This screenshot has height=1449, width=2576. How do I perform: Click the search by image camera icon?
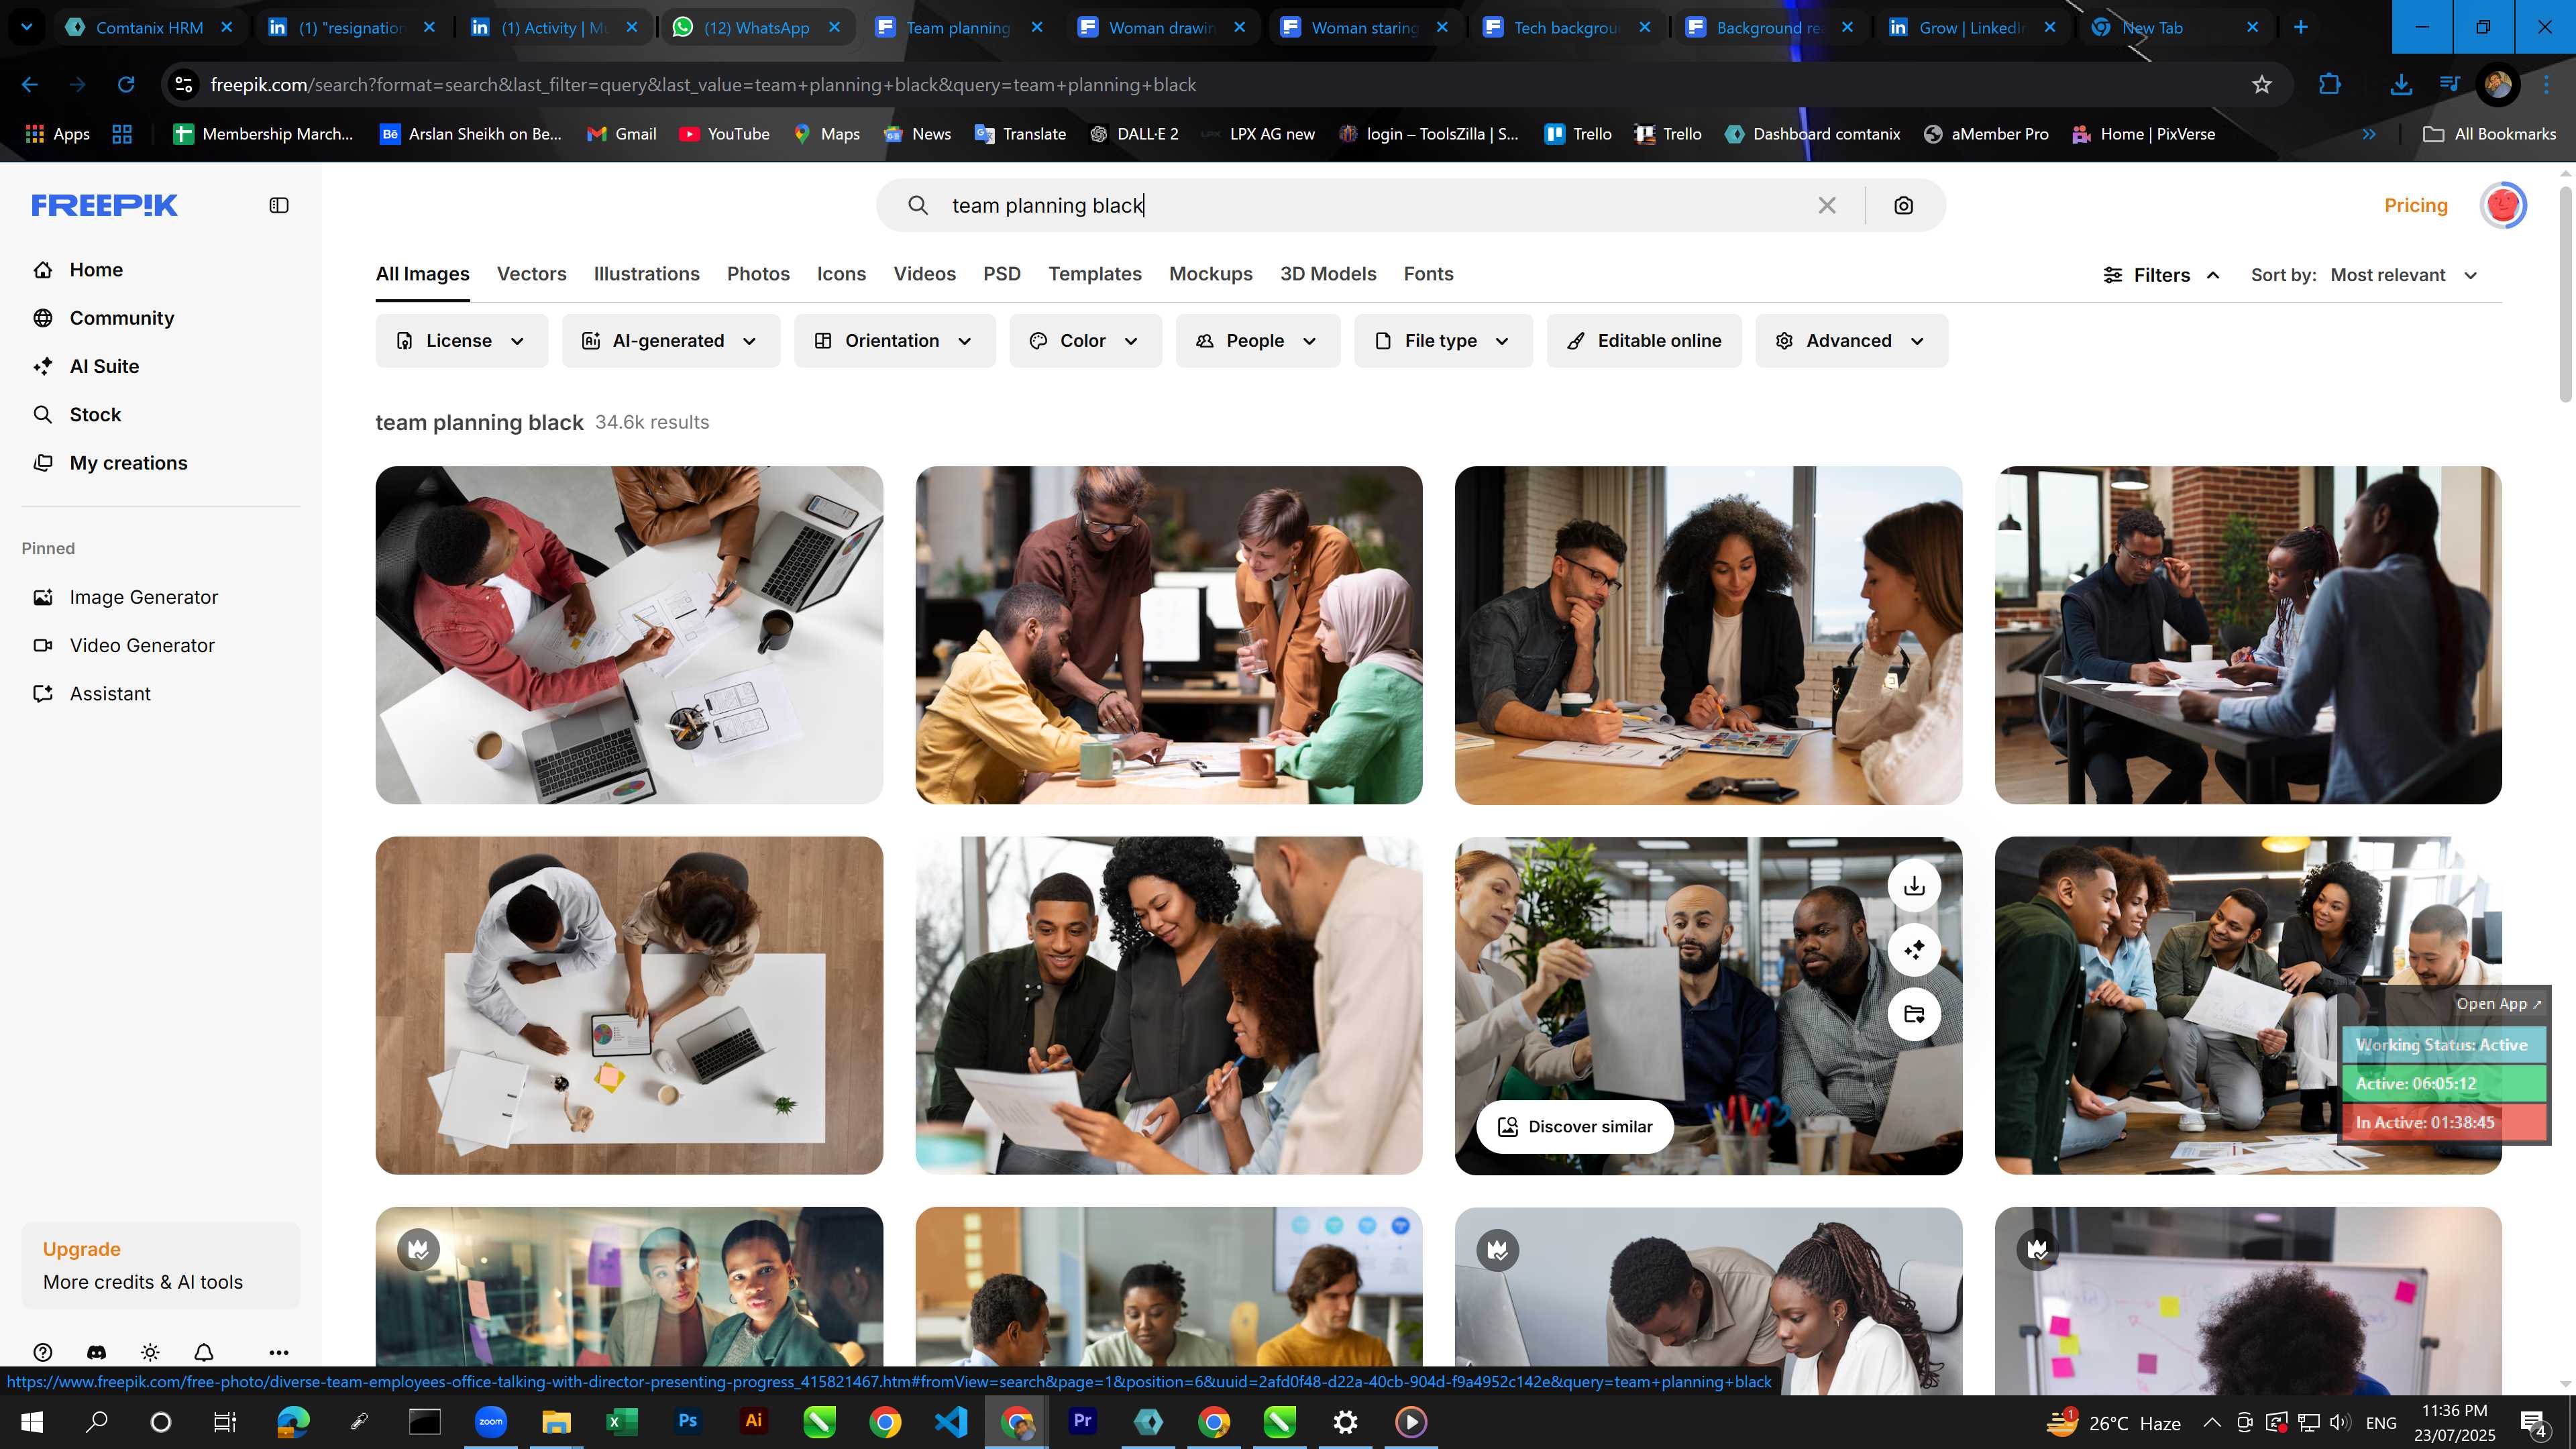1904,205
